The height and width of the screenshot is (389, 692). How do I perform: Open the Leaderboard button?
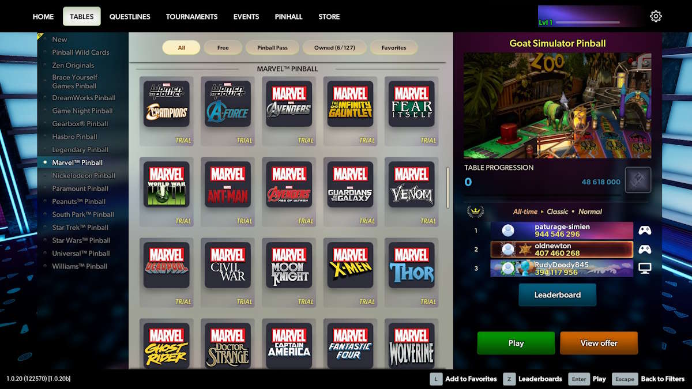coord(557,294)
